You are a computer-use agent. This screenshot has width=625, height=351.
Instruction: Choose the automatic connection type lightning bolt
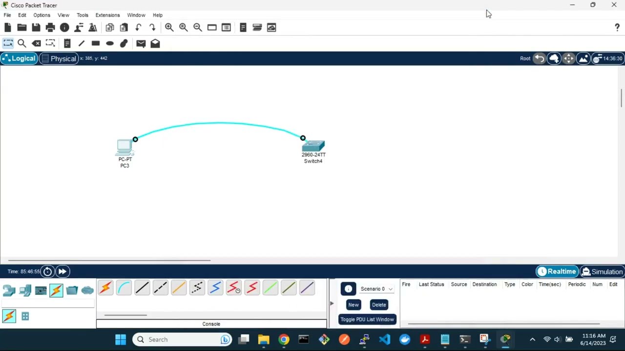105,288
